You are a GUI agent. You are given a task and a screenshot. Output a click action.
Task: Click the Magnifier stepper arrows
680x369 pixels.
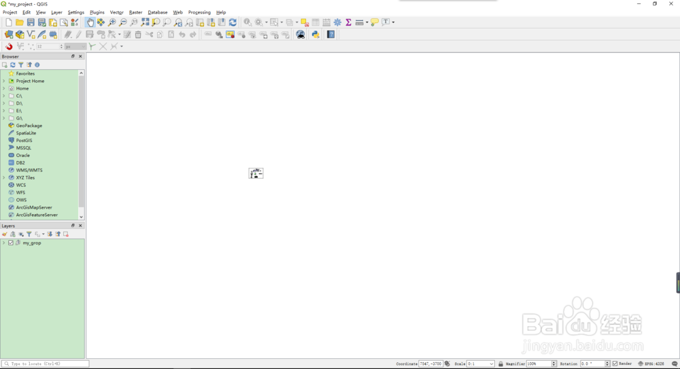click(554, 364)
